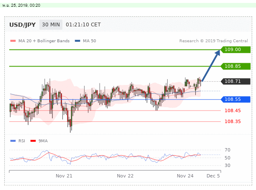Screen dimensions: 256x190
Task: Click the 9MA legend label
Action: (43, 141)
